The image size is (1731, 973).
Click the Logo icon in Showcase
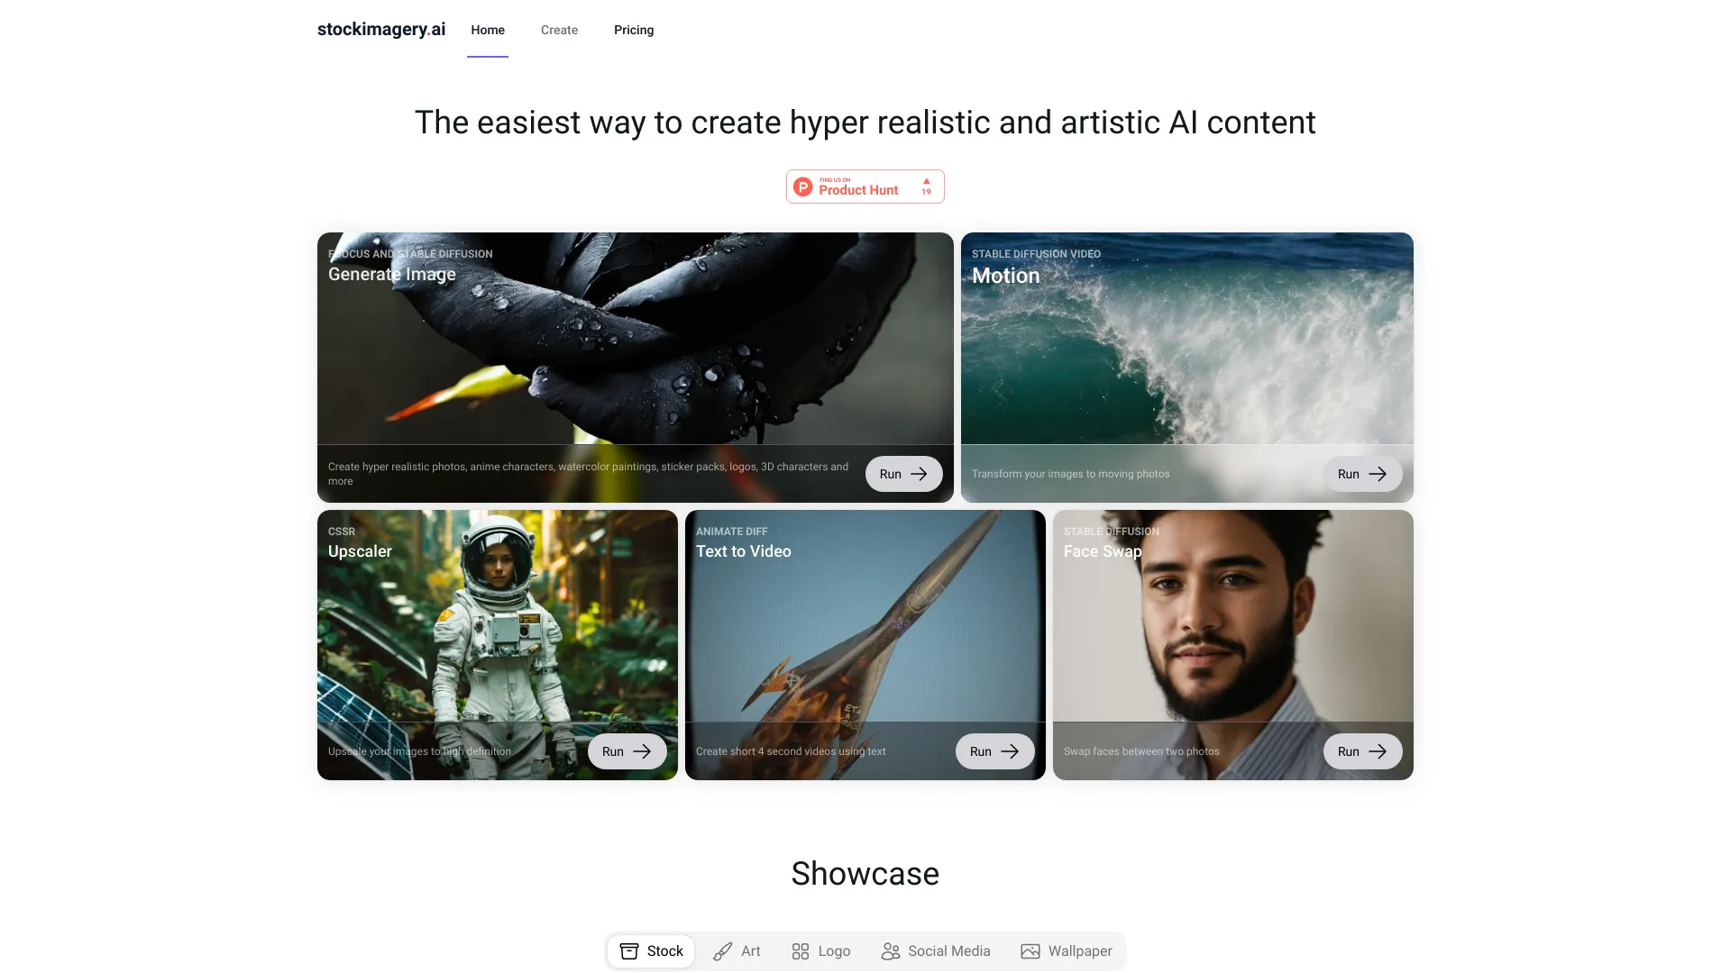(x=801, y=950)
